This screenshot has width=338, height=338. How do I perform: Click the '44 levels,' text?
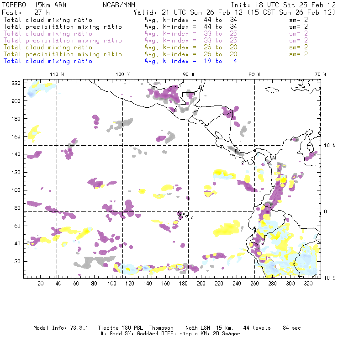[x=258, y=328]
